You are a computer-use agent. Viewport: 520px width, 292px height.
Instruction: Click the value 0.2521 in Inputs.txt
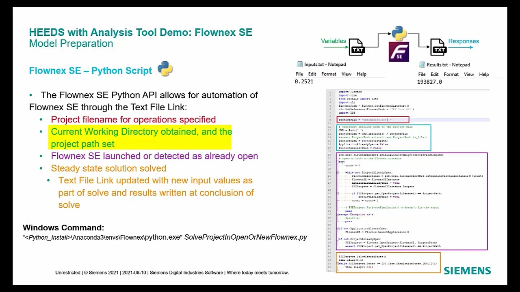[x=304, y=82]
